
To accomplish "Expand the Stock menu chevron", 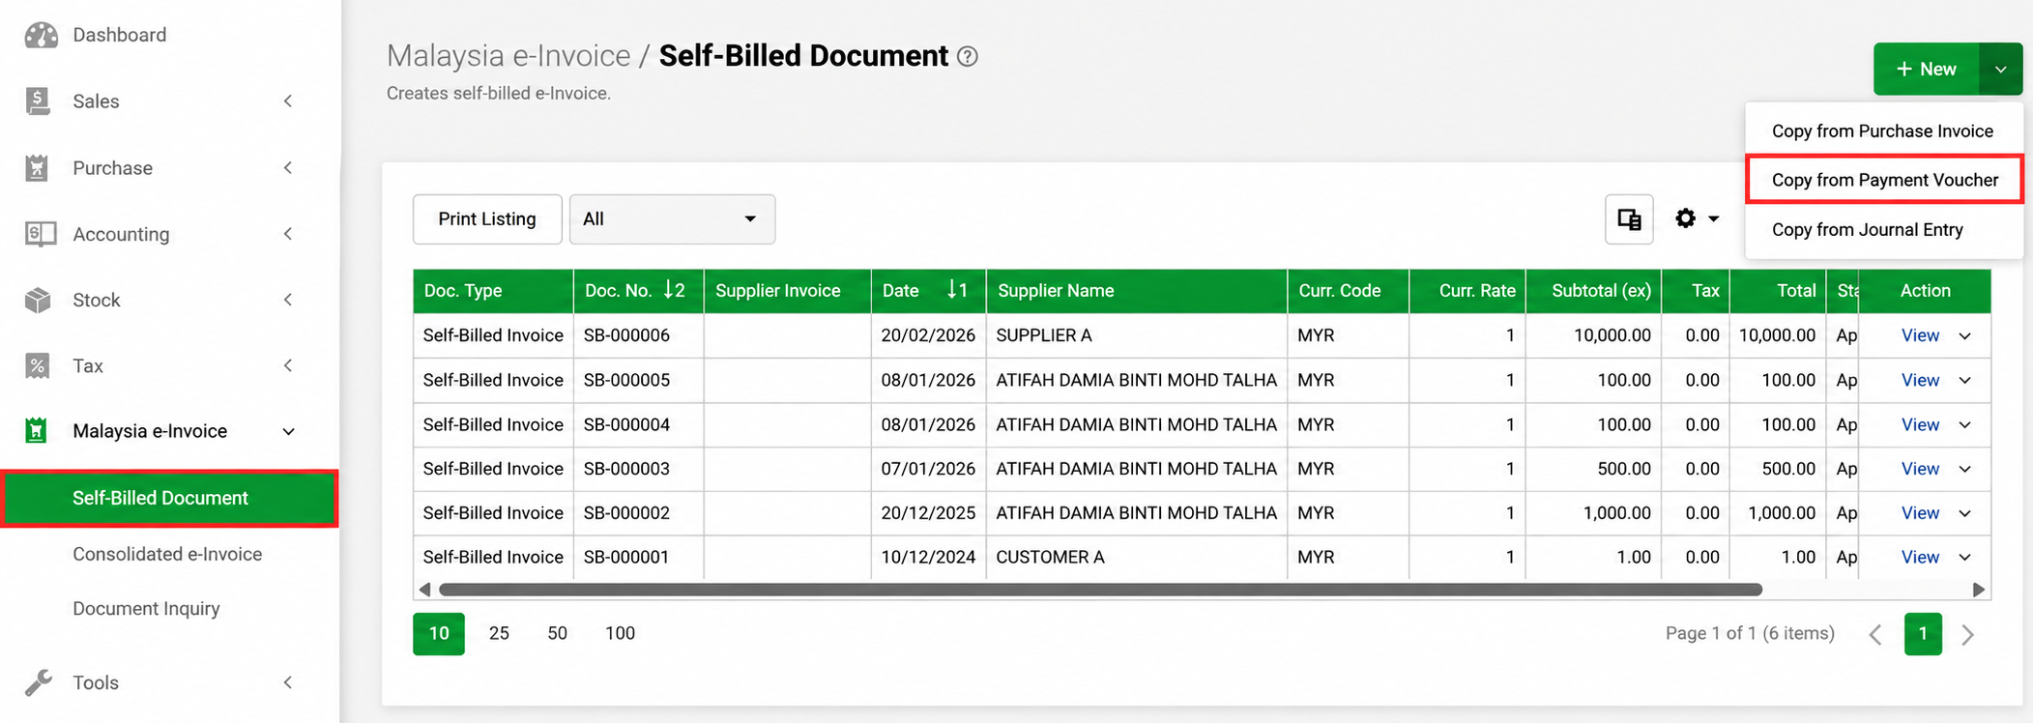I will [288, 300].
